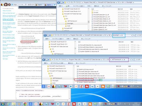This screenshot has height=106, width=142.
Task: Click the search box in Silverlight ja window
Action: [x=139, y=35]
